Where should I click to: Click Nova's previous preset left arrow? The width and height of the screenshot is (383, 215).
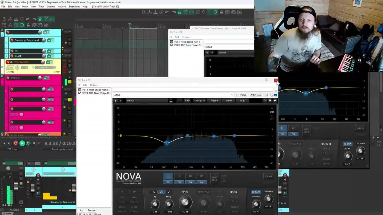click(x=115, y=101)
